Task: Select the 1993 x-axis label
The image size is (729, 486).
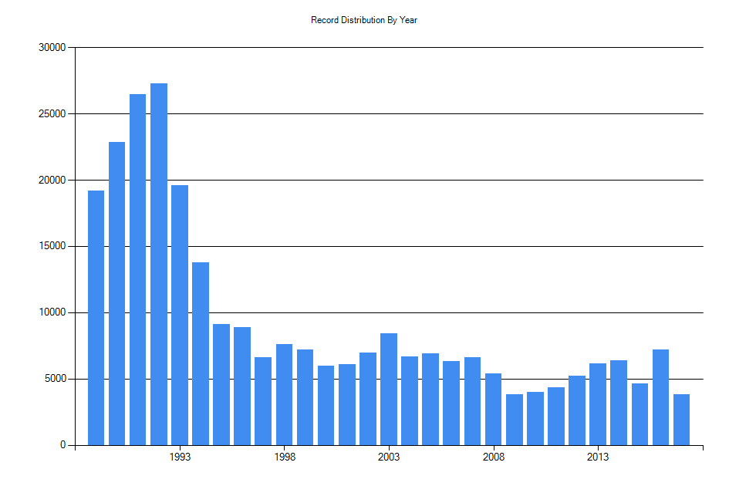Action: click(x=180, y=457)
